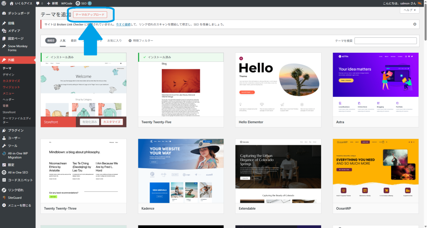Expand the ヘルプ dropdown
The height and width of the screenshot is (228, 427).
click(x=409, y=10)
